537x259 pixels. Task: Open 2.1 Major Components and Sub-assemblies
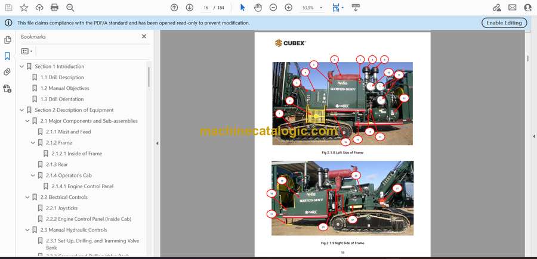[x=89, y=121]
